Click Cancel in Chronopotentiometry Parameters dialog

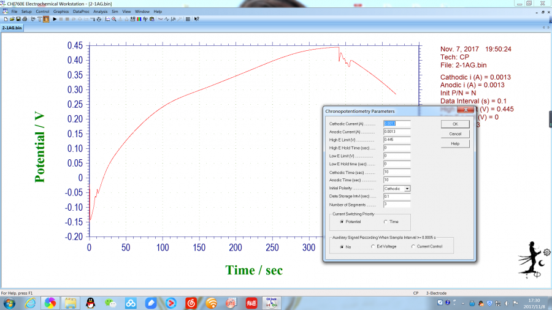pos(455,134)
